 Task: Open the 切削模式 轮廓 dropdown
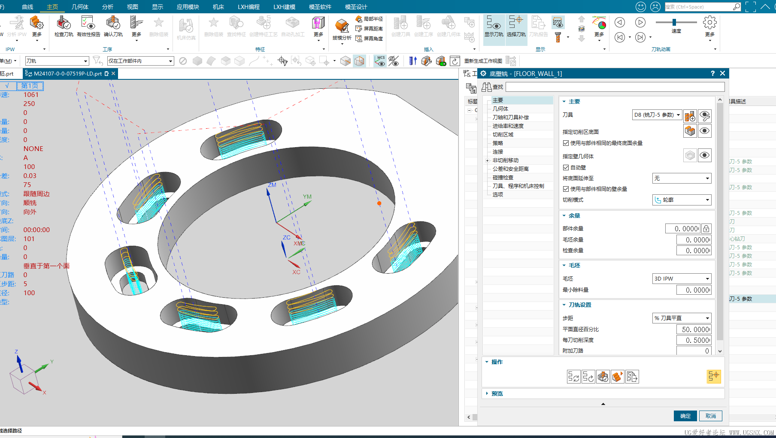point(682,200)
